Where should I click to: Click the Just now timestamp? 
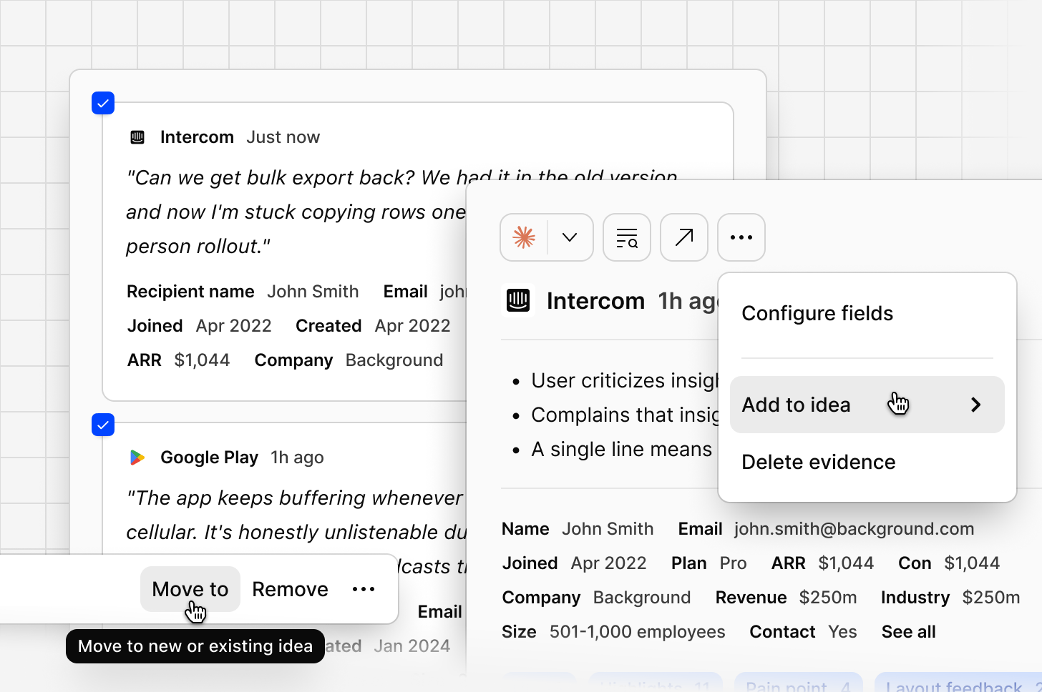(x=283, y=137)
